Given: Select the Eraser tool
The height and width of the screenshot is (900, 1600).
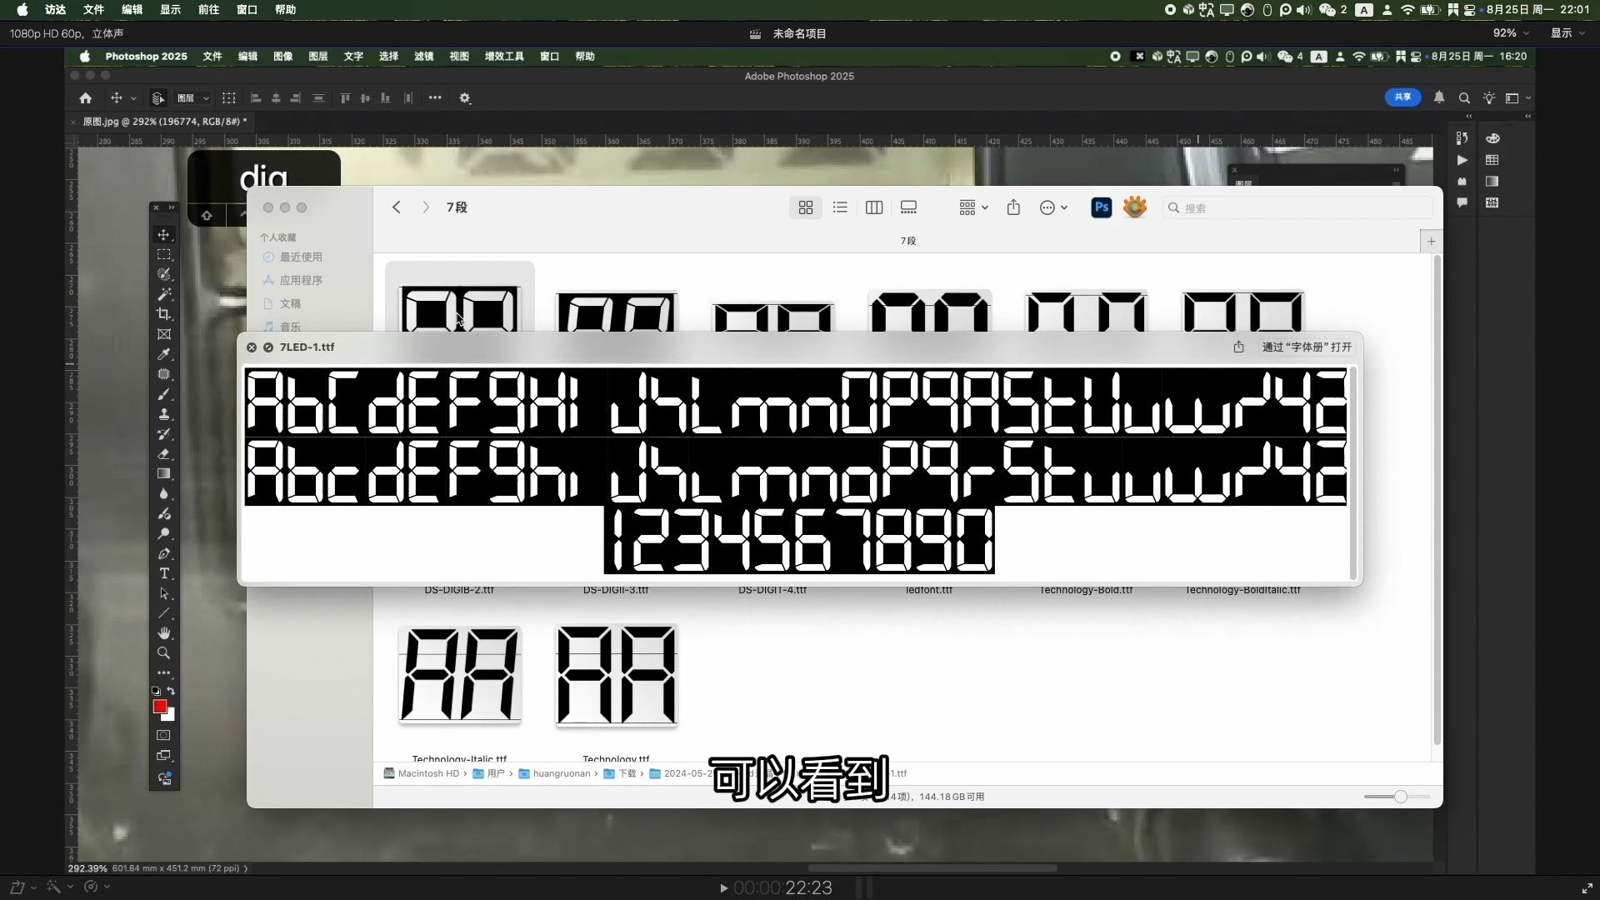Looking at the screenshot, I should tap(163, 454).
